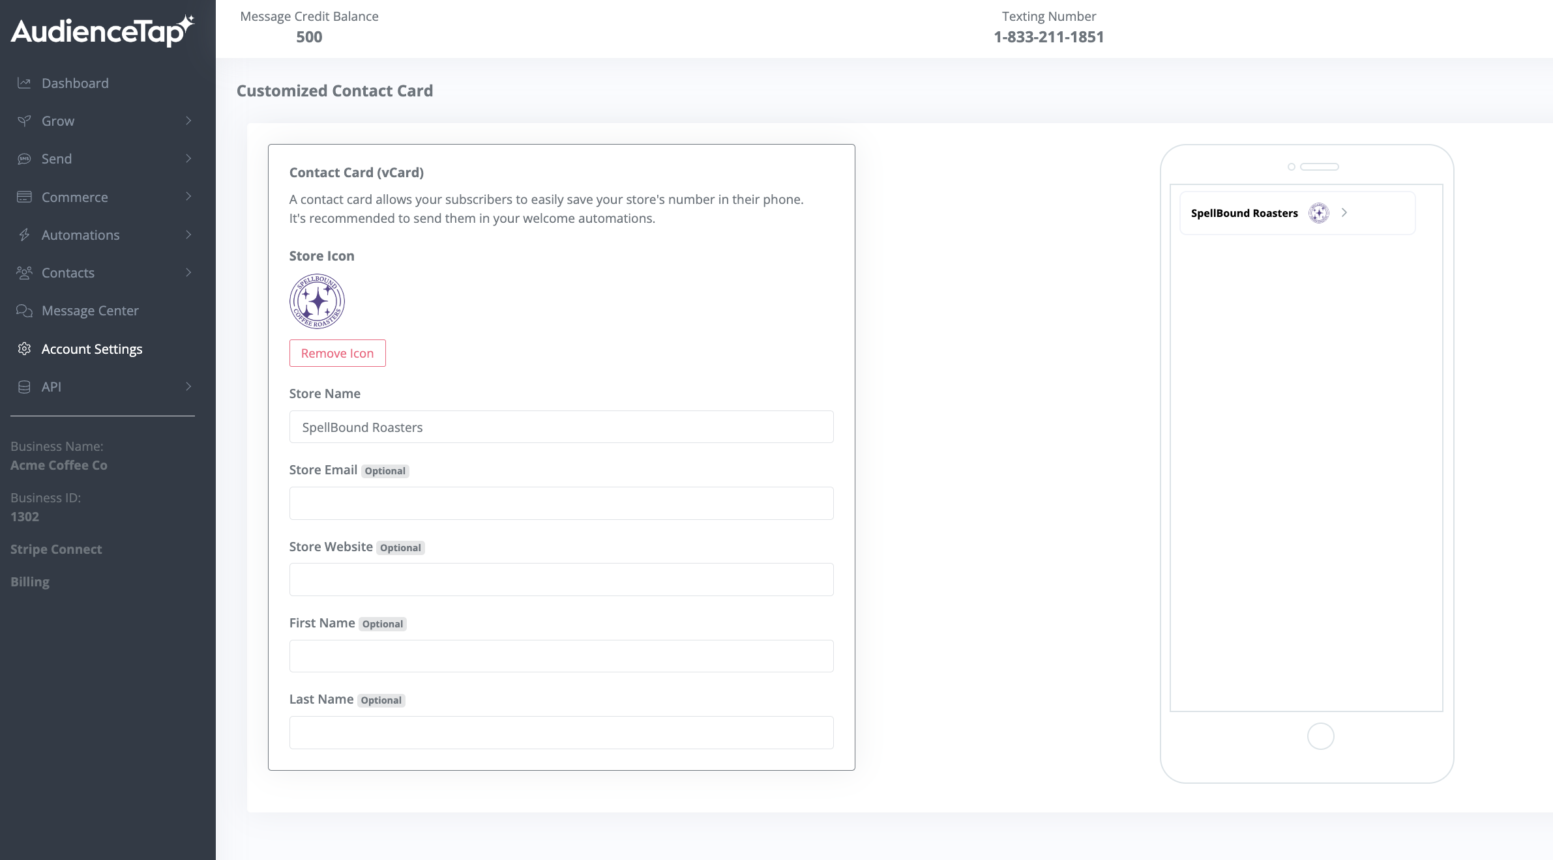Expand the Automations submenu arrow
This screenshot has width=1553, height=860.
click(x=188, y=235)
